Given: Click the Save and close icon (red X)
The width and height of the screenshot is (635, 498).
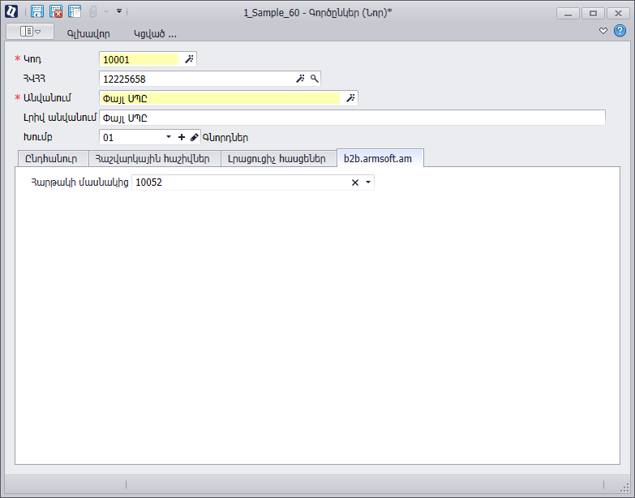Looking at the screenshot, I should click(56, 11).
